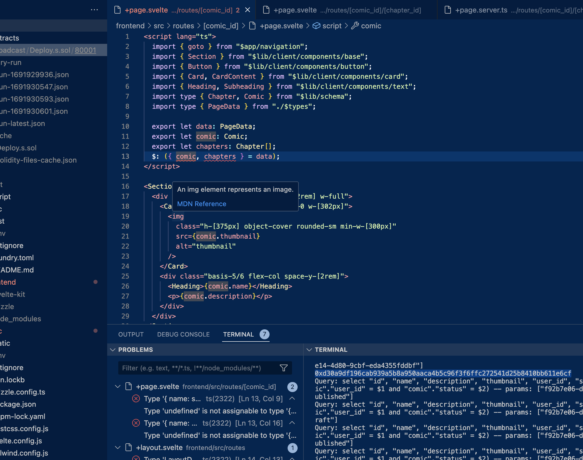Image resolution: width=583 pixels, height=460 pixels.
Task: Open un-latest.json in the explorer
Action: tap(22, 123)
